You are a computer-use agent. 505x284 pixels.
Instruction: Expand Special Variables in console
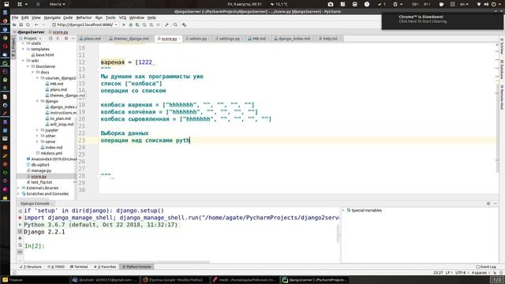pos(343,211)
